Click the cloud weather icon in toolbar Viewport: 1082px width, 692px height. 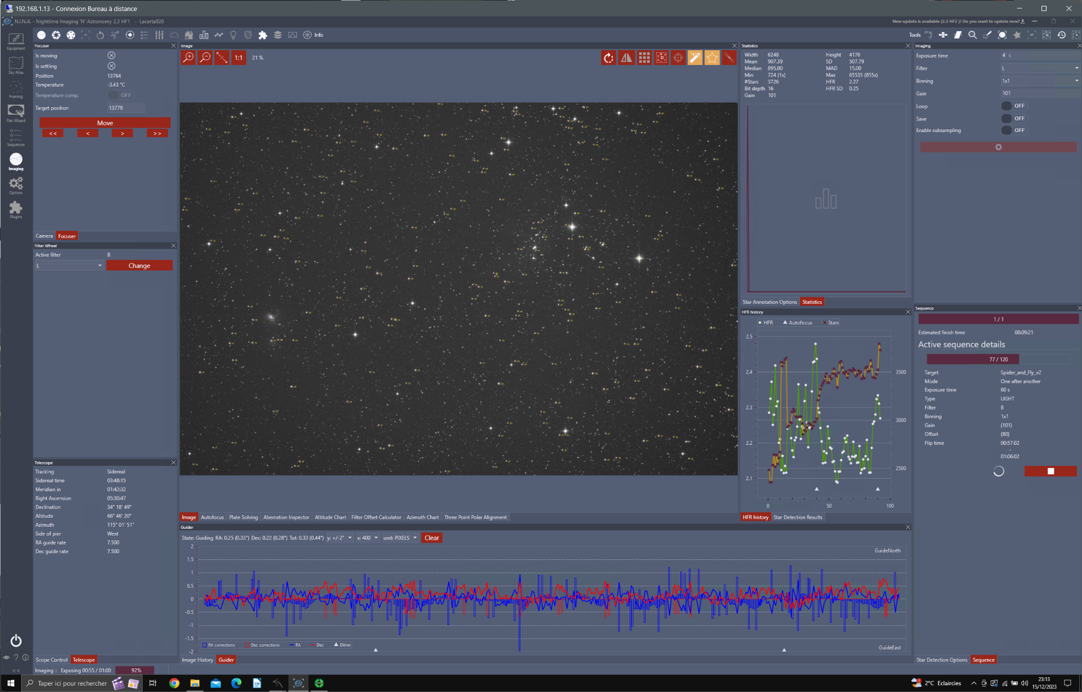(x=174, y=35)
